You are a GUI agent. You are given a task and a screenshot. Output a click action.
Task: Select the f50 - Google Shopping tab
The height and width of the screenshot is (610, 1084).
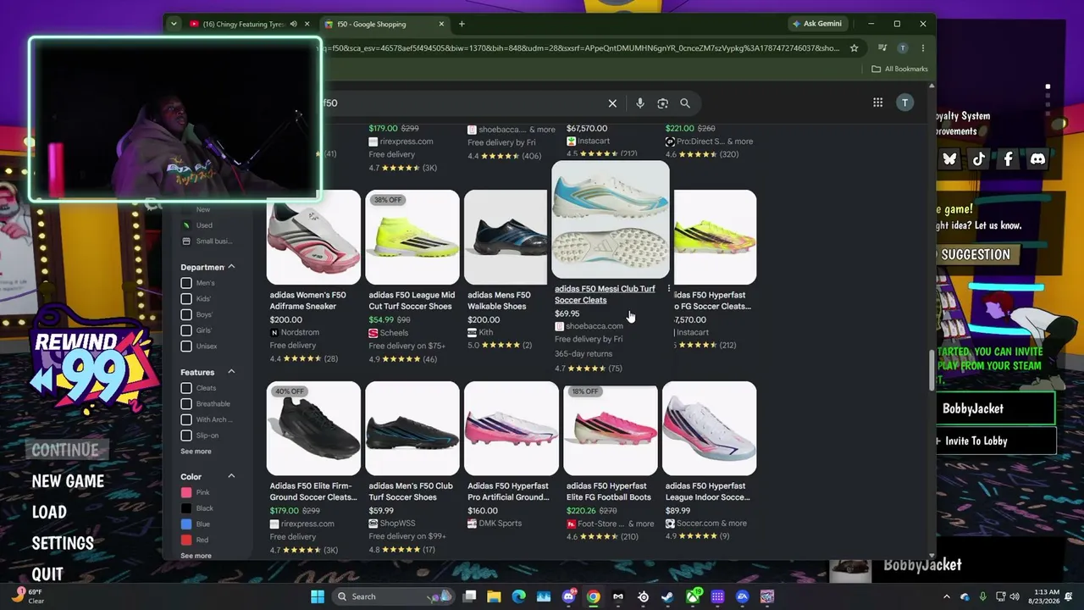[x=383, y=24]
